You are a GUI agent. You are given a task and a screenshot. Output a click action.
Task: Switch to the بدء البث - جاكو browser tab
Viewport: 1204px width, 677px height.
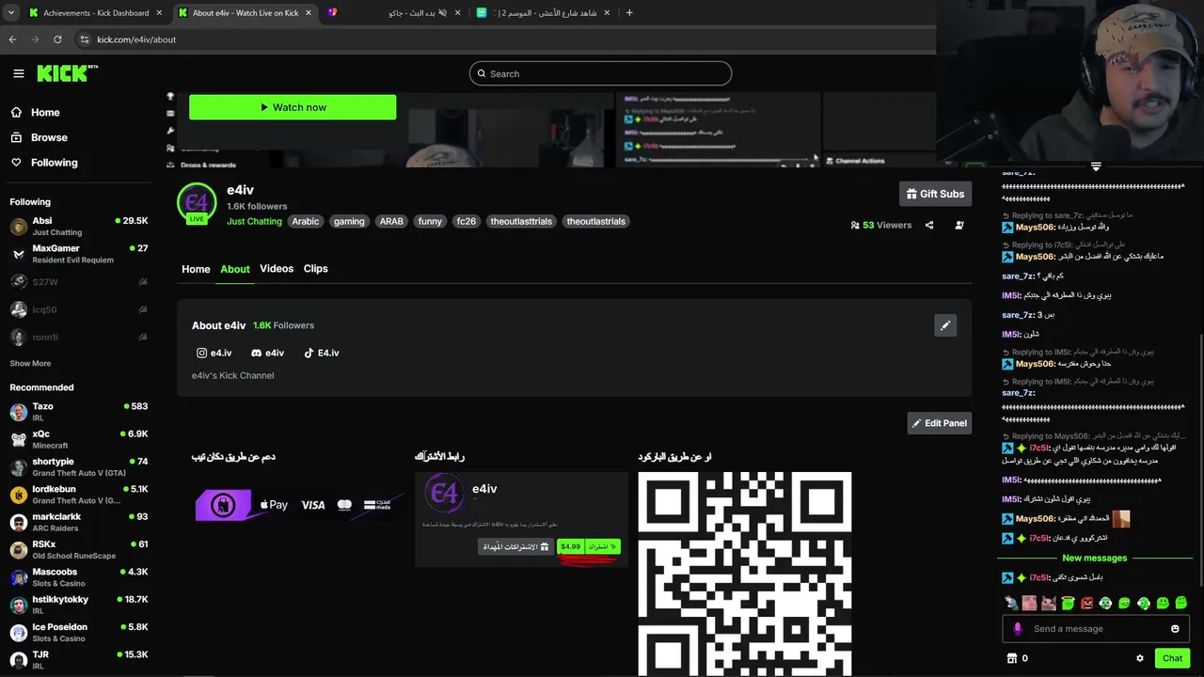393,13
